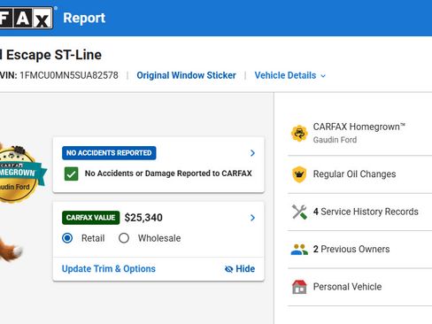Click the NO ACCIDENTS REPORTED badge
Viewport: 432px width, 324px height.
[109, 153]
